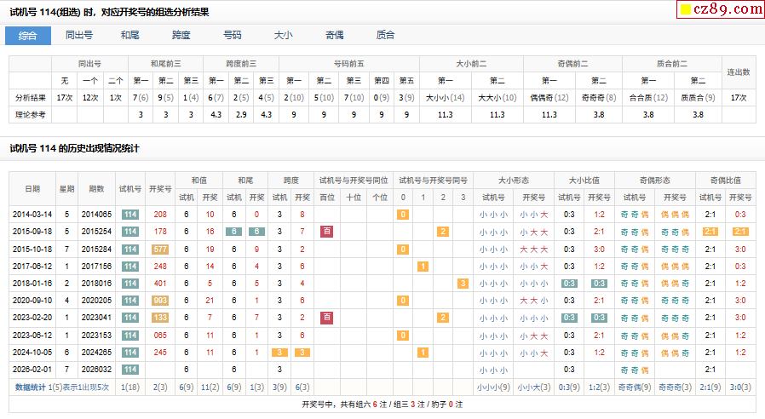Click the red draw number 208
This screenshot has width=765, height=419.
pyautogui.click(x=160, y=215)
